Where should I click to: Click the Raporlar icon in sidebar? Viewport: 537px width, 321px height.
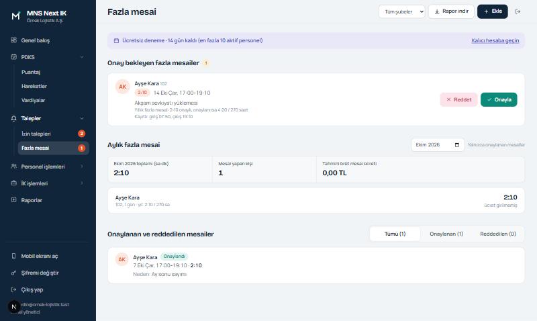[13, 199]
